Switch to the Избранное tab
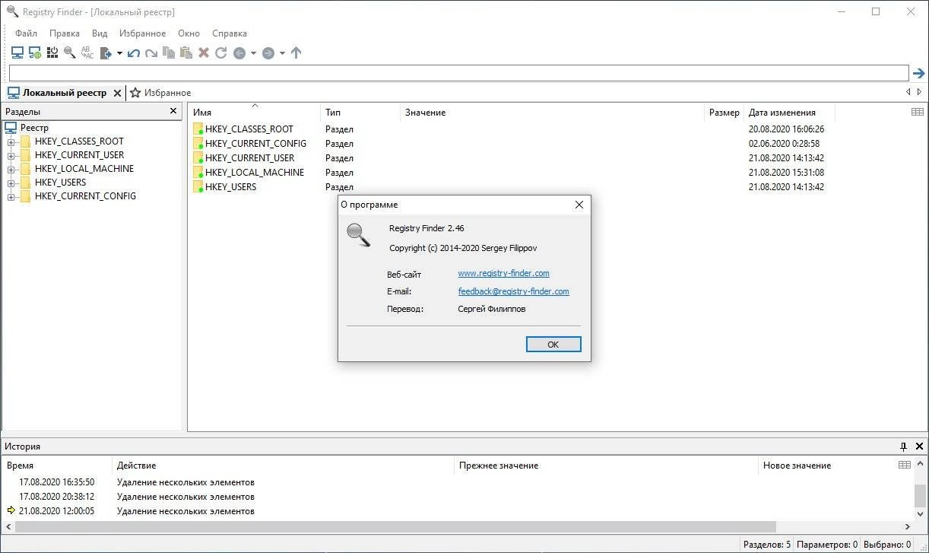The image size is (929, 553). click(160, 93)
